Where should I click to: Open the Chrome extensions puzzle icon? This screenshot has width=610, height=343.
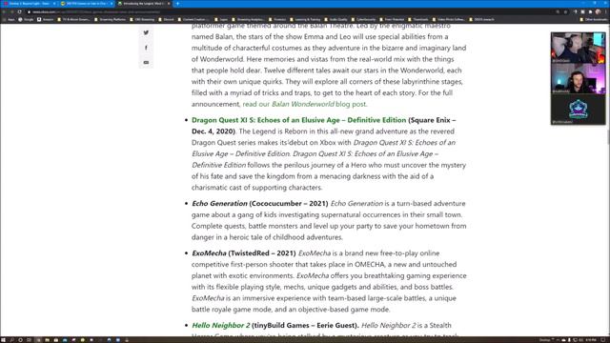pyautogui.click(x=590, y=12)
